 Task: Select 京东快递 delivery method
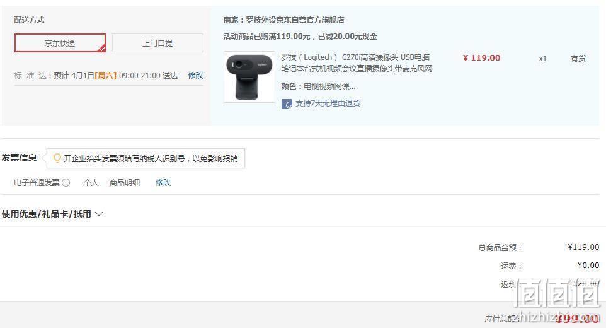pos(60,43)
